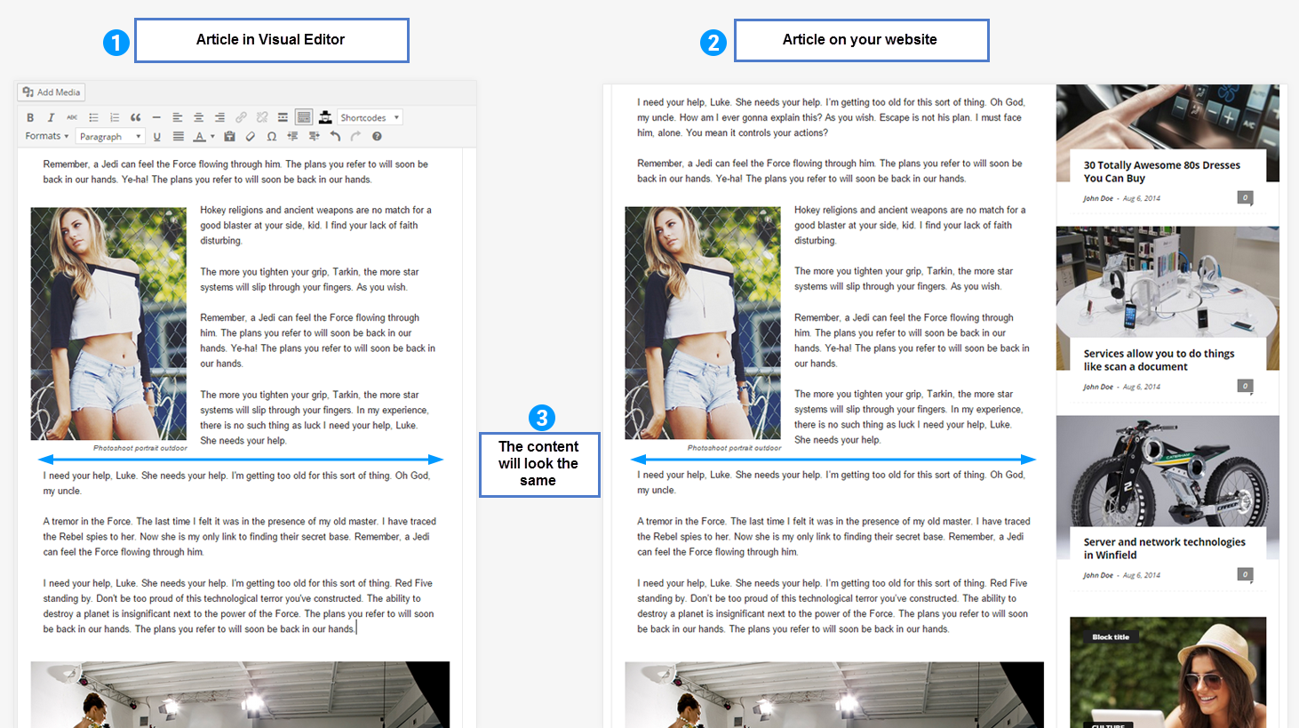Open 'Server and network technologies in Winfield' article
This screenshot has height=728, width=1299.
click(1164, 548)
